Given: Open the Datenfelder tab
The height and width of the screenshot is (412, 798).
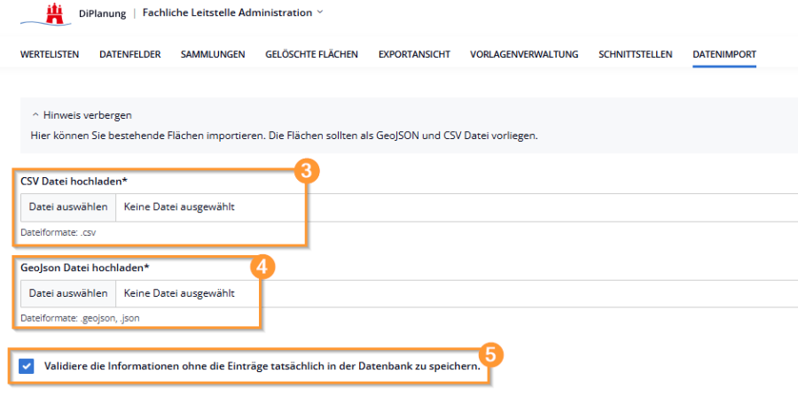Looking at the screenshot, I should [x=129, y=54].
